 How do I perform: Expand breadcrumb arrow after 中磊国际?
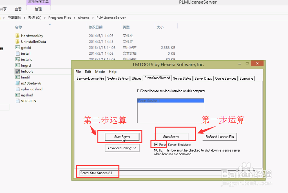pyautogui.click(x=24, y=17)
